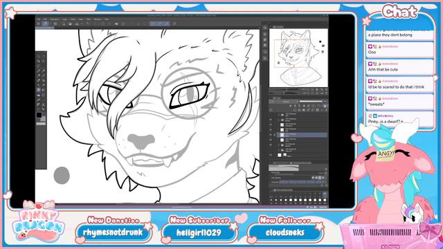Click the Scale/Rotate icon in command bar

click(x=123, y=24)
